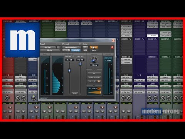Click the red target button in Maxim plugin header
Viewport: 185px width, 139px height.
(x=112, y=47)
